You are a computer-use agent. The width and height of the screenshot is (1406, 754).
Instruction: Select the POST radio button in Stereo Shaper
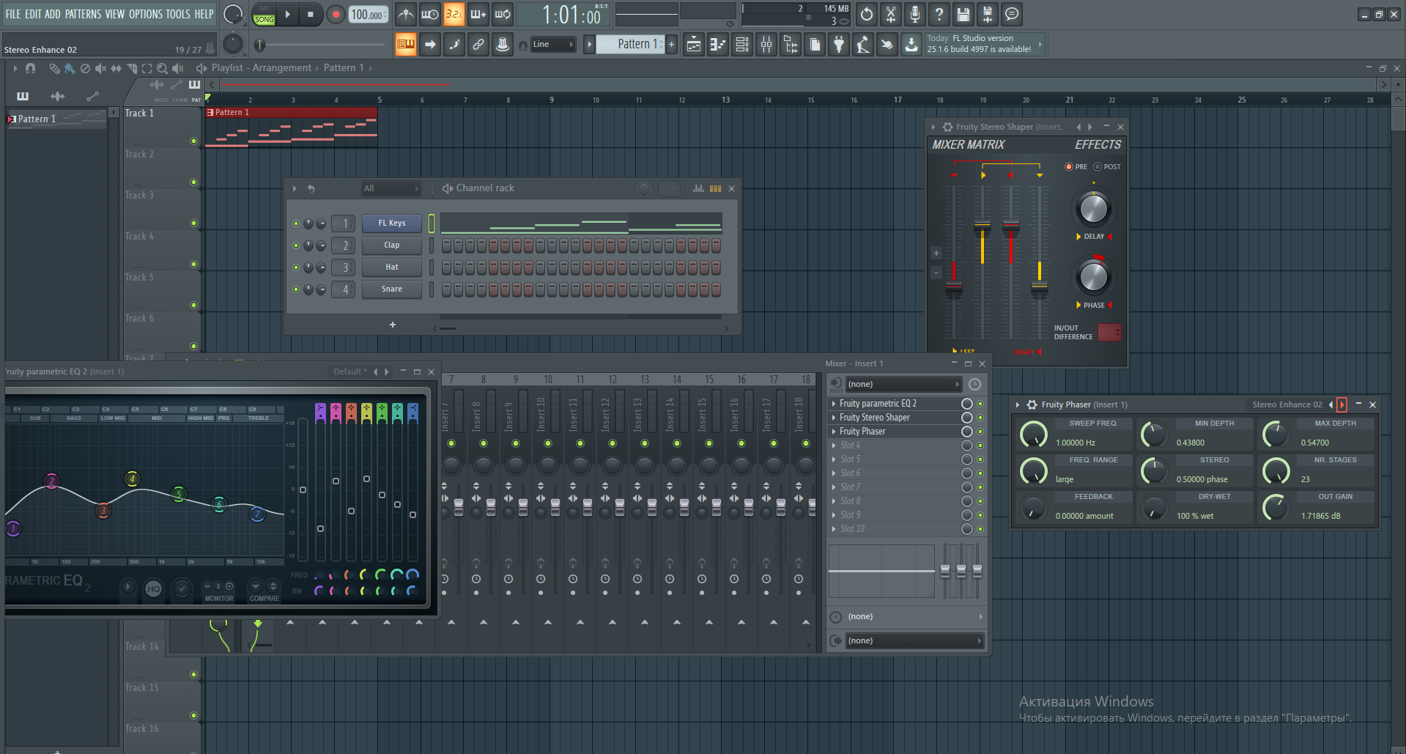(x=1098, y=167)
